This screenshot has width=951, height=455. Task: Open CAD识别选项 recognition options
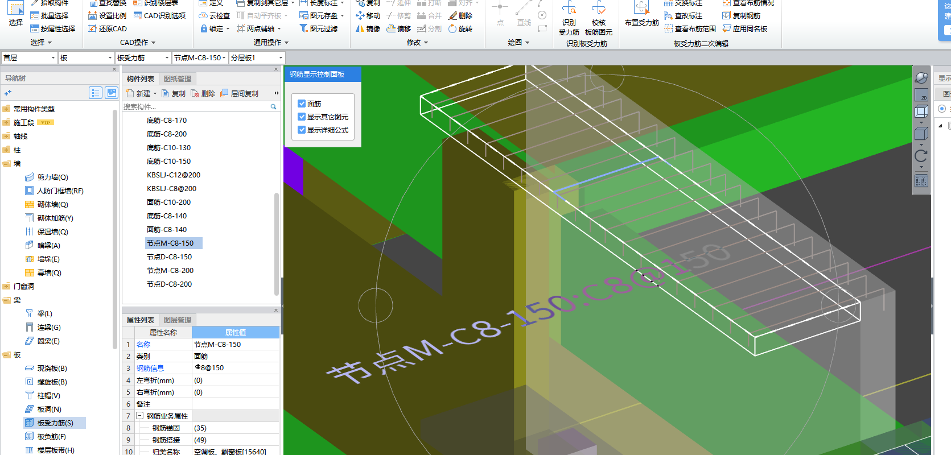(x=159, y=16)
